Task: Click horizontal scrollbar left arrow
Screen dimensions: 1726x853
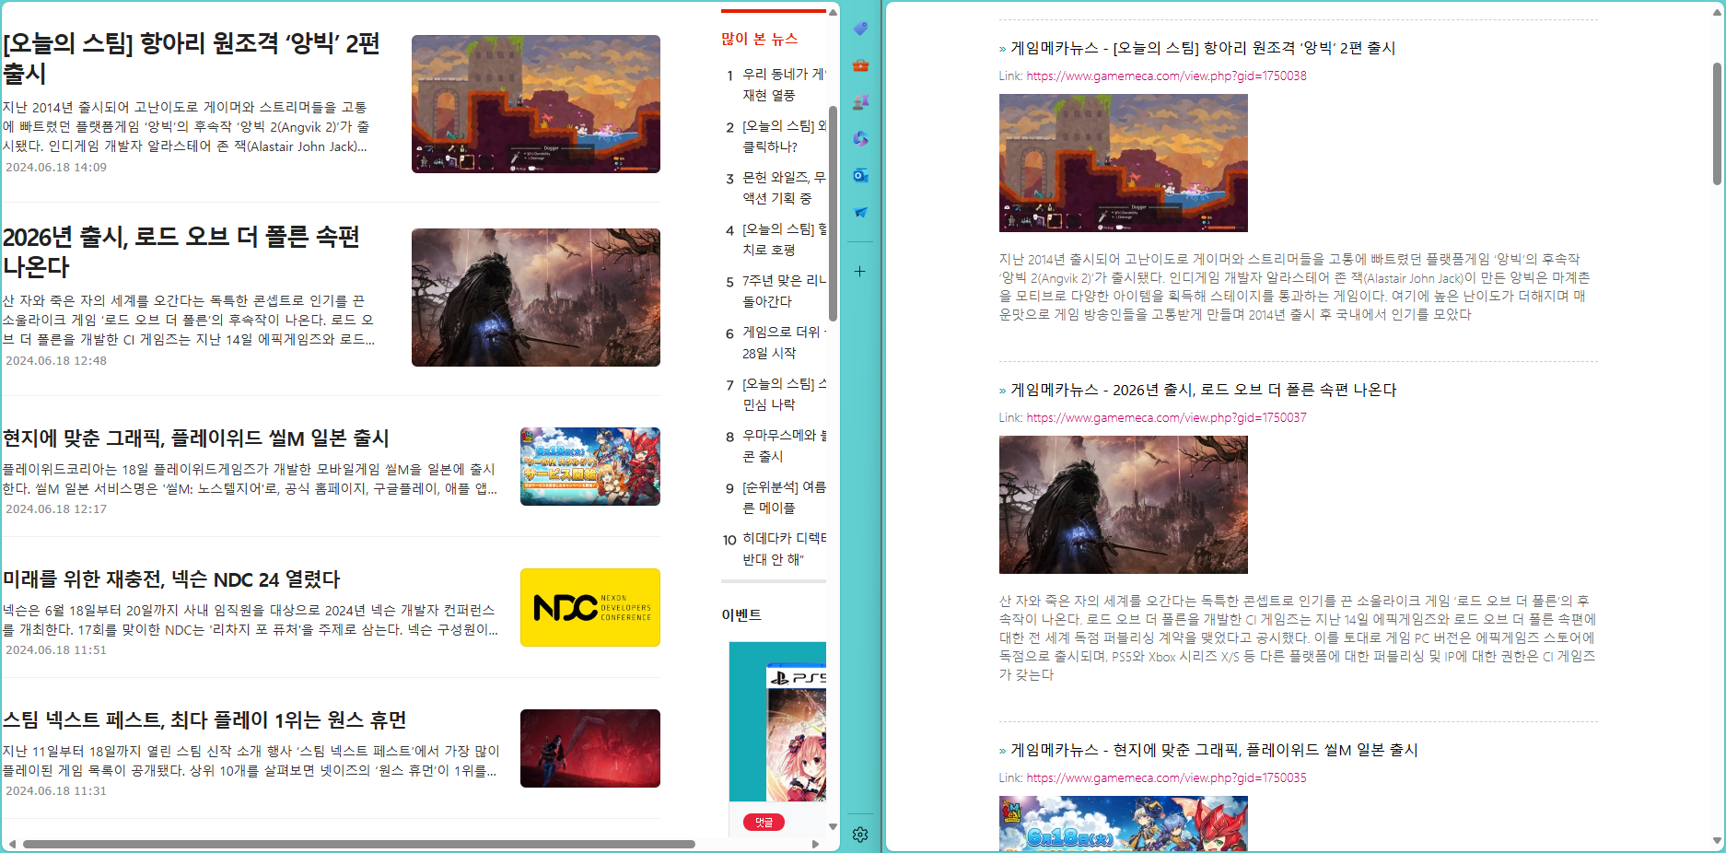Action: pos(12,844)
